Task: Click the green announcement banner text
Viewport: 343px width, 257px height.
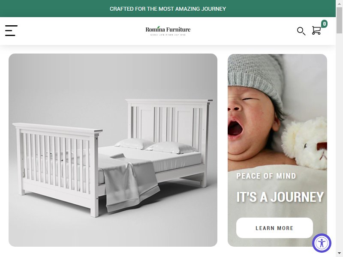Action: point(168,9)
